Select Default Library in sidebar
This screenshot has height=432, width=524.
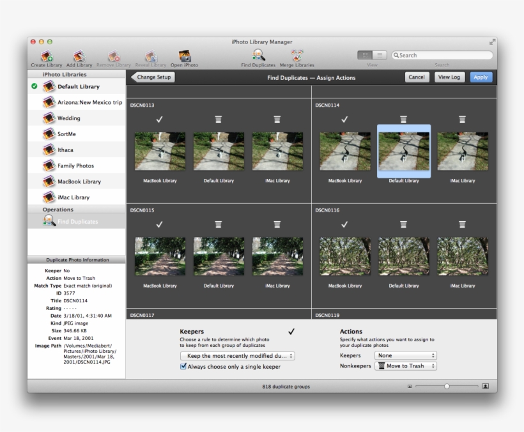click(x=77, y=86)
